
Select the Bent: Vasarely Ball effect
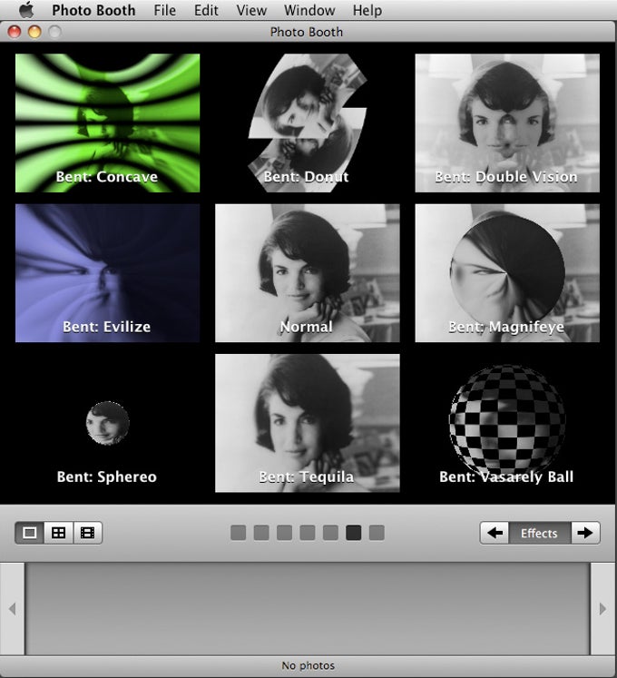click(507, 423)
